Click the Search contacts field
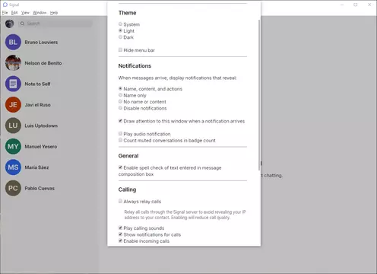 (x=55, y=24)
